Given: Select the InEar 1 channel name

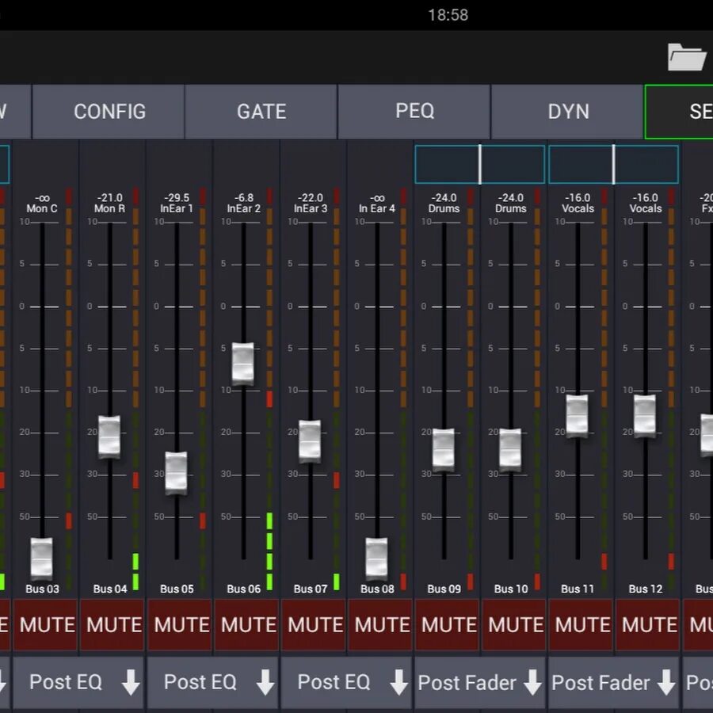Looking at the screenshot, I should (177, 208).
